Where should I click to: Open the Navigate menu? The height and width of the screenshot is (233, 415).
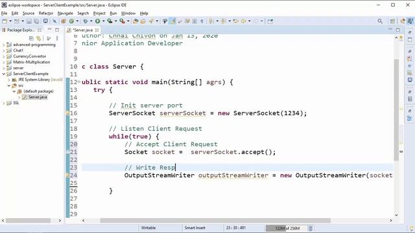65,13
